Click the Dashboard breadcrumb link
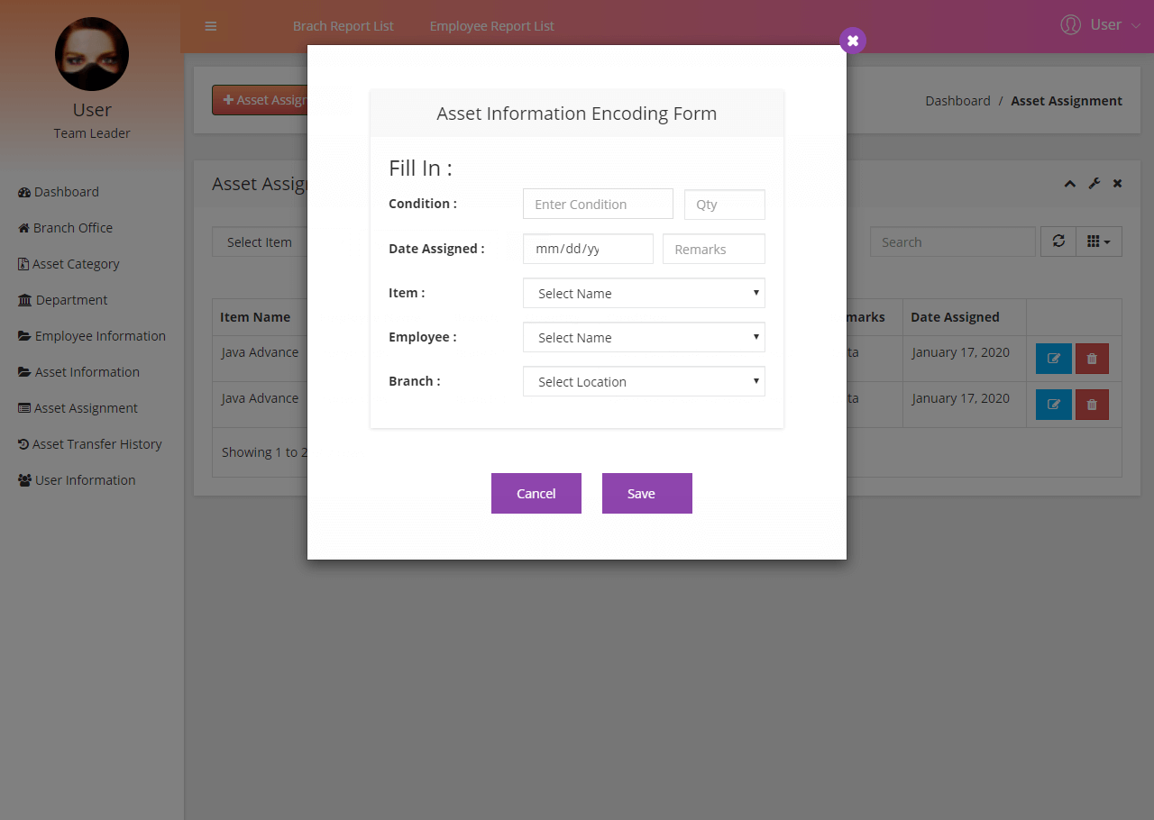1154x820 pixels. click(x=957, y=101)
